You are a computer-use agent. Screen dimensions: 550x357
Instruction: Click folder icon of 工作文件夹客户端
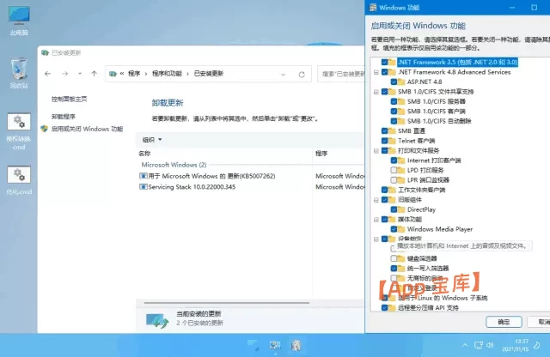392,190
